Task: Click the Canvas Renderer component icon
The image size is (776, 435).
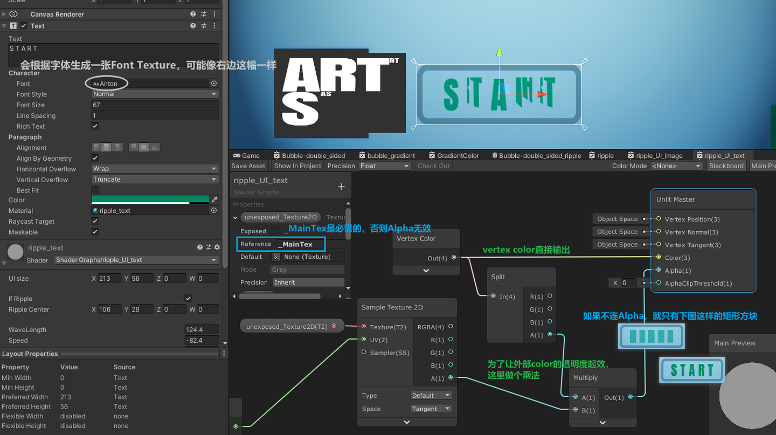Action: tap(13, 14)
